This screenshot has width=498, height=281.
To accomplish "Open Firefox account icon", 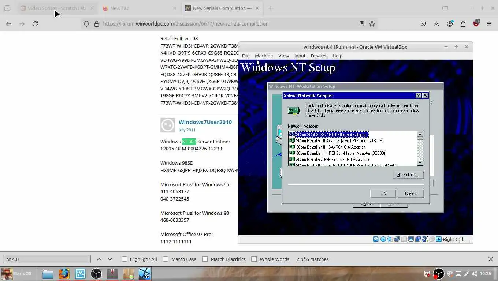I will pos(450,24).
